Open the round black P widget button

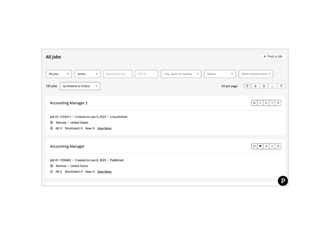[x=283, y=181]
